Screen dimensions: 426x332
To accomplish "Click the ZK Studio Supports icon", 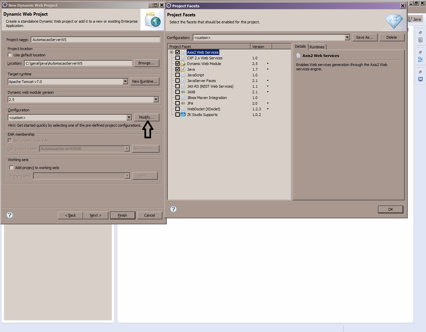I will pyautogui.click(x=183, y=114).
